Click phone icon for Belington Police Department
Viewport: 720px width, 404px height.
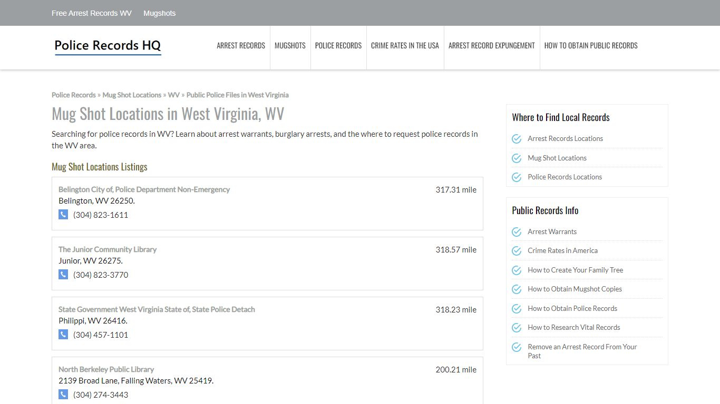(63, 215)
